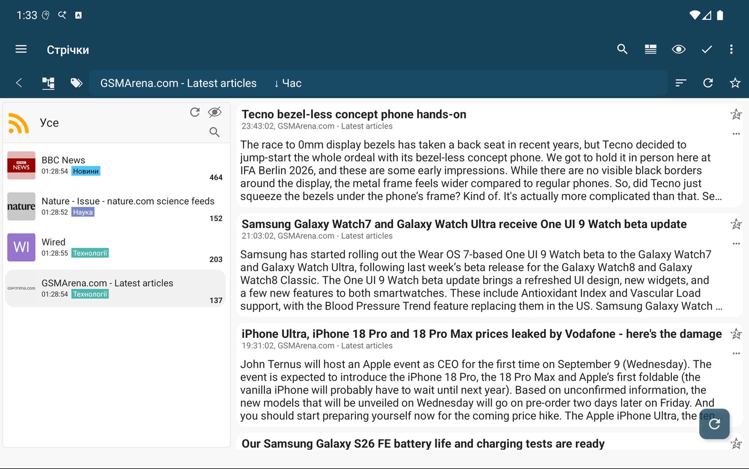Open search in the top app bar
Screen dimensions: 749x469
(622, 49)
